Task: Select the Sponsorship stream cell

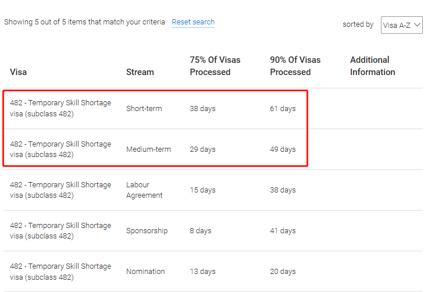Action: (147, 231)
